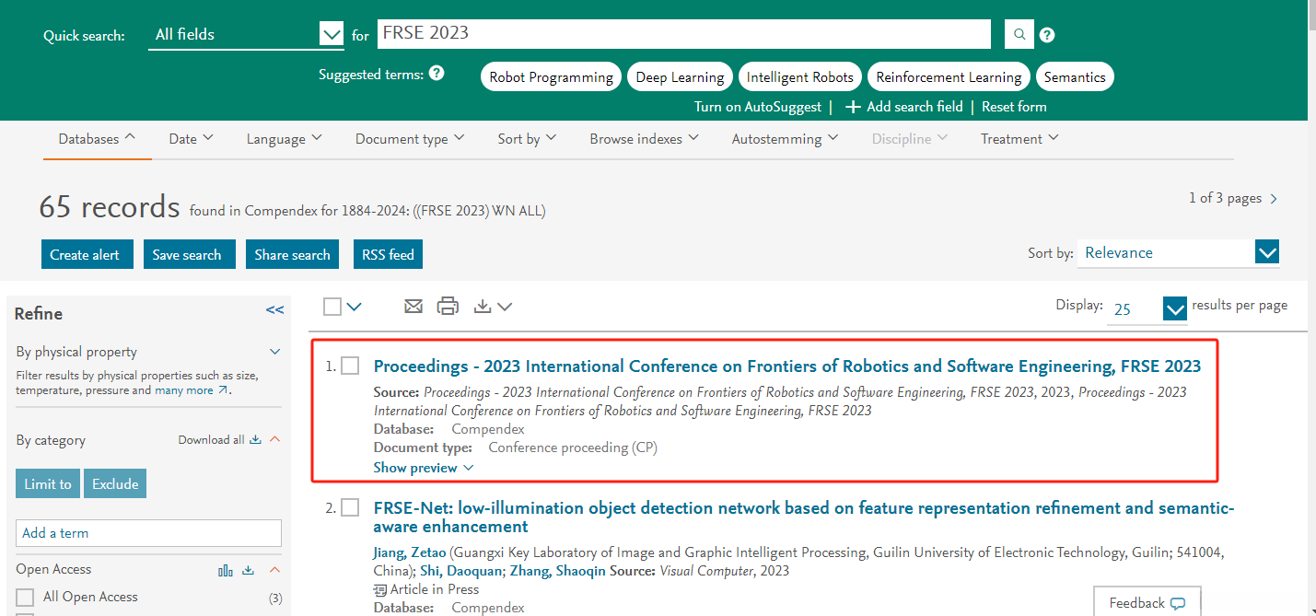This screenshot has width=1316, height=616.
Task: Click the Add a term field
Action: (x=148, y=533)
